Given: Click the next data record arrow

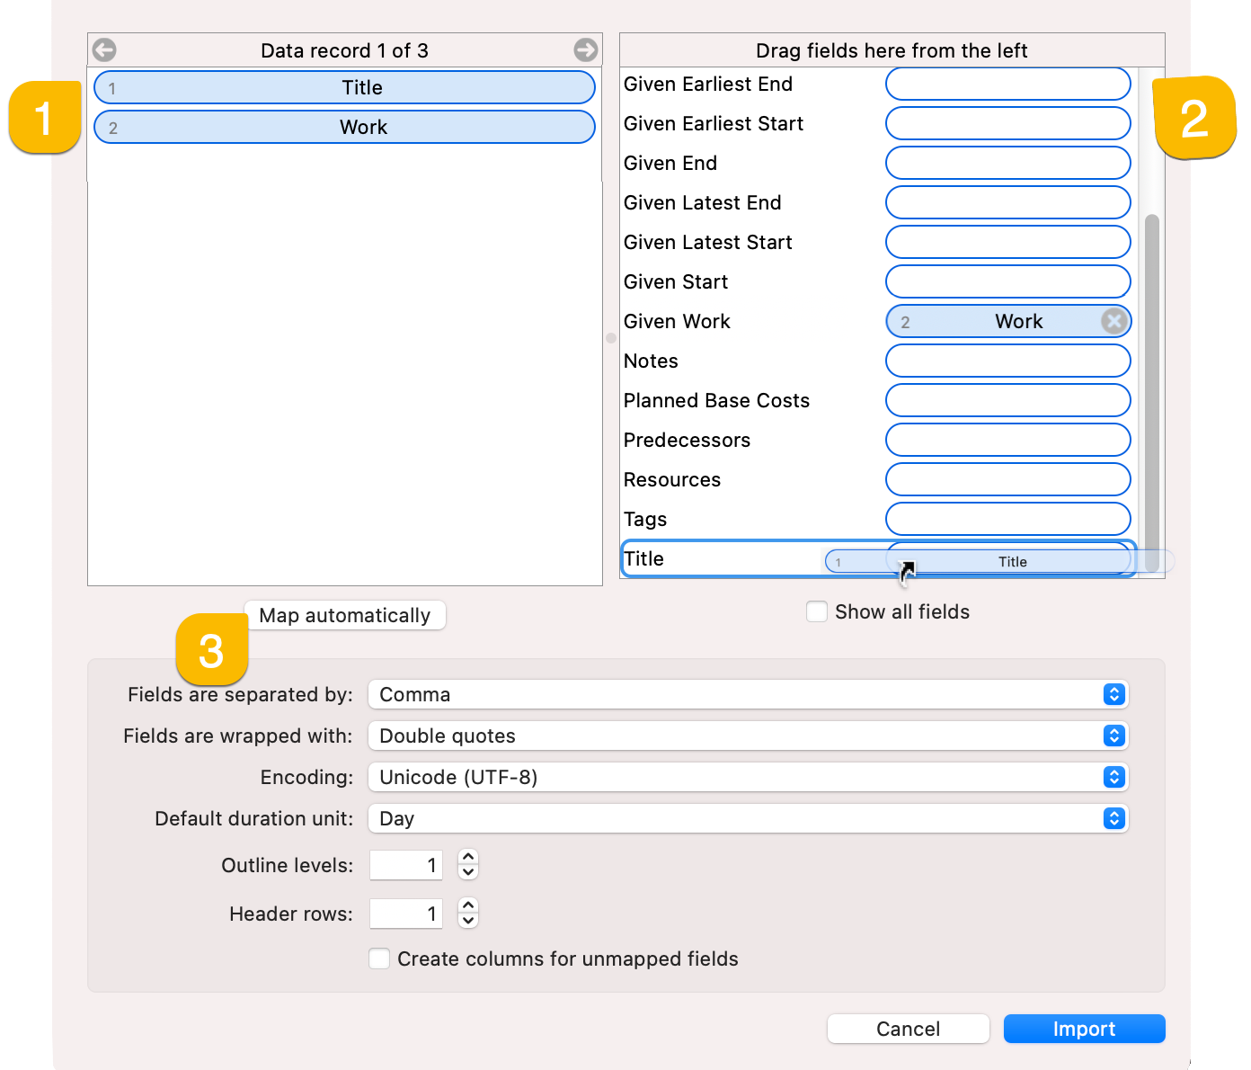Looking at the screenshot, I should (586, 49).
